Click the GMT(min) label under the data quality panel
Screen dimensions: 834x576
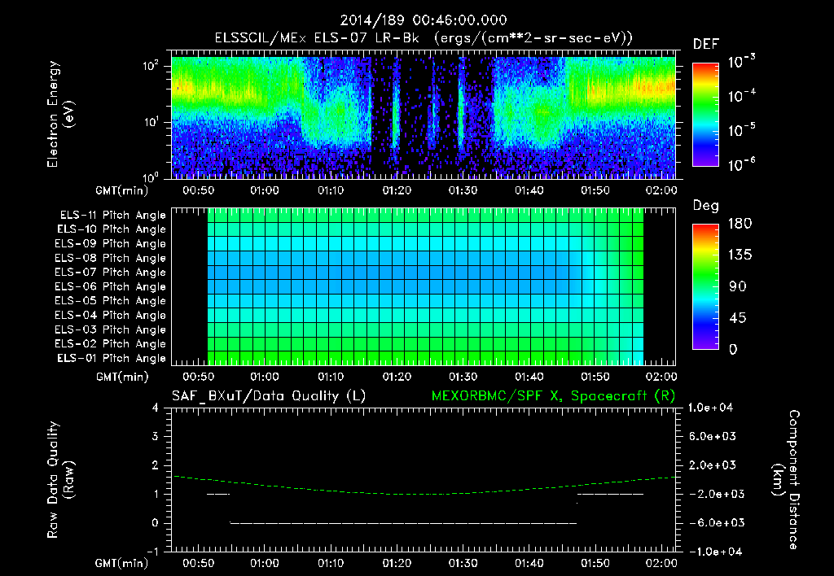[122, 563]
